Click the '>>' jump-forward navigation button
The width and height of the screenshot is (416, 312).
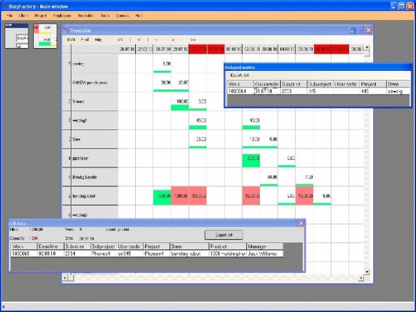tap(193, 40)
